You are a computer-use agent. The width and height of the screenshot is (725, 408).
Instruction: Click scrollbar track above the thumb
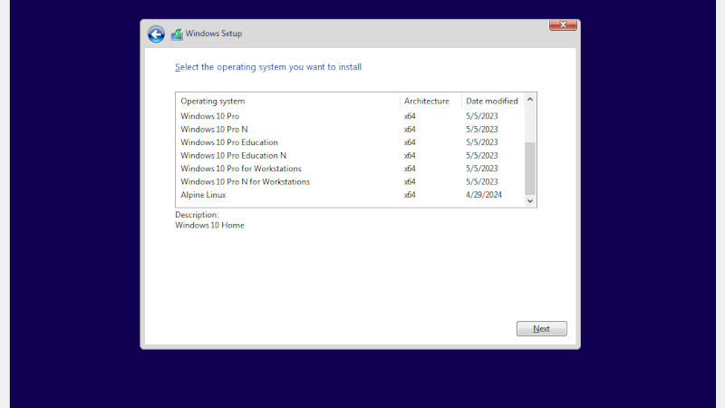[531, 123]
